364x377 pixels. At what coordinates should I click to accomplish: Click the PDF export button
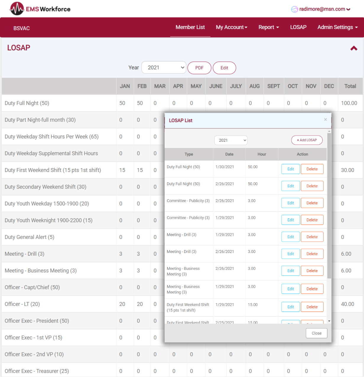(x=199, y=68)
